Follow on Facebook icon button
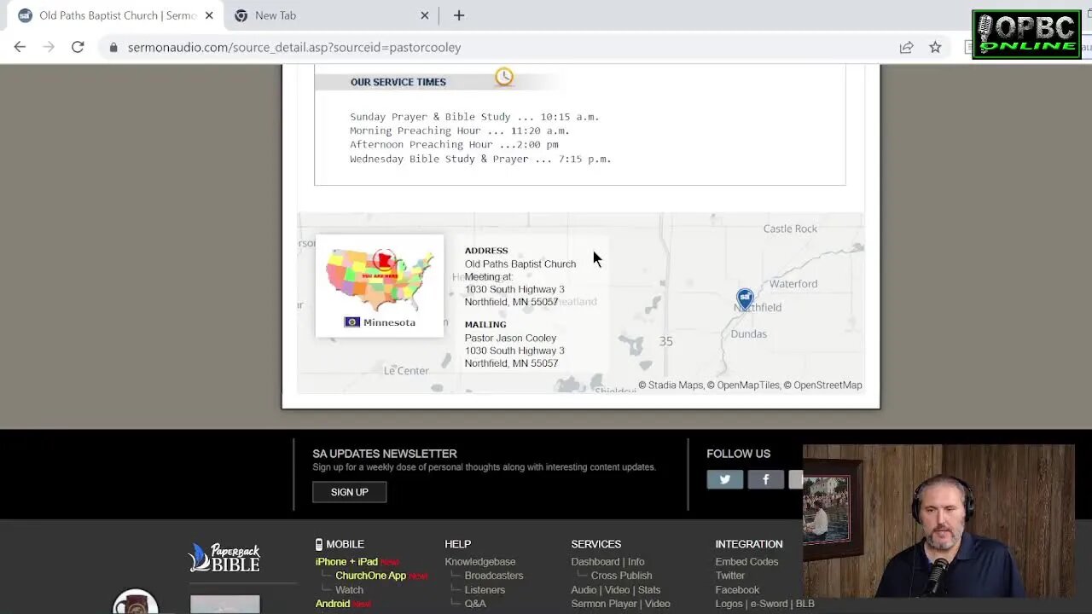 [766, 480]
